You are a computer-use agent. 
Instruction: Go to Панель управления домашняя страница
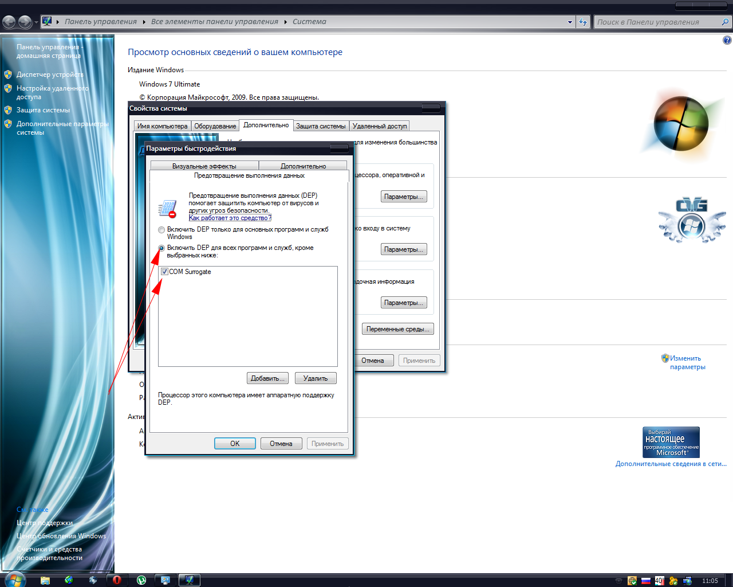[x=49, y=51]
